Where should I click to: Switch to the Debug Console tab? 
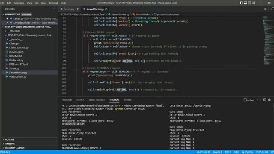pyautogui.click(x=97, y=100)
